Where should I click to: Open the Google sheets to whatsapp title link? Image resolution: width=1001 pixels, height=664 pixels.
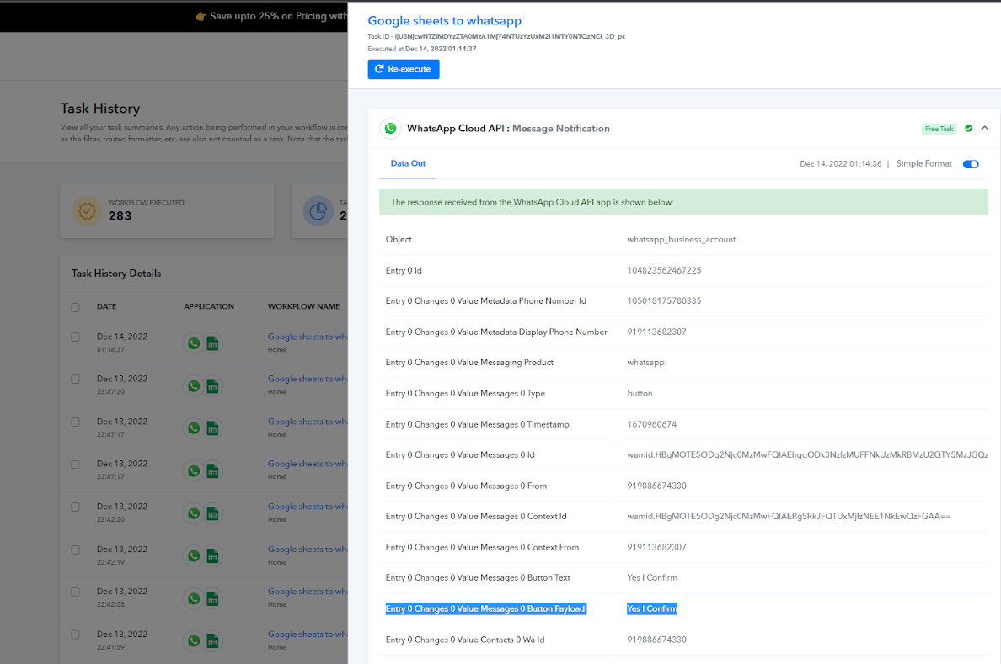(444, 20)
